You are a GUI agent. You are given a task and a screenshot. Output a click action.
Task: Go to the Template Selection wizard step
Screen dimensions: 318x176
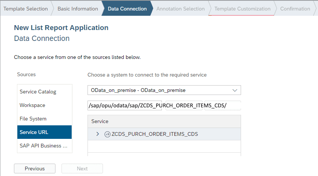click(26, 9)
